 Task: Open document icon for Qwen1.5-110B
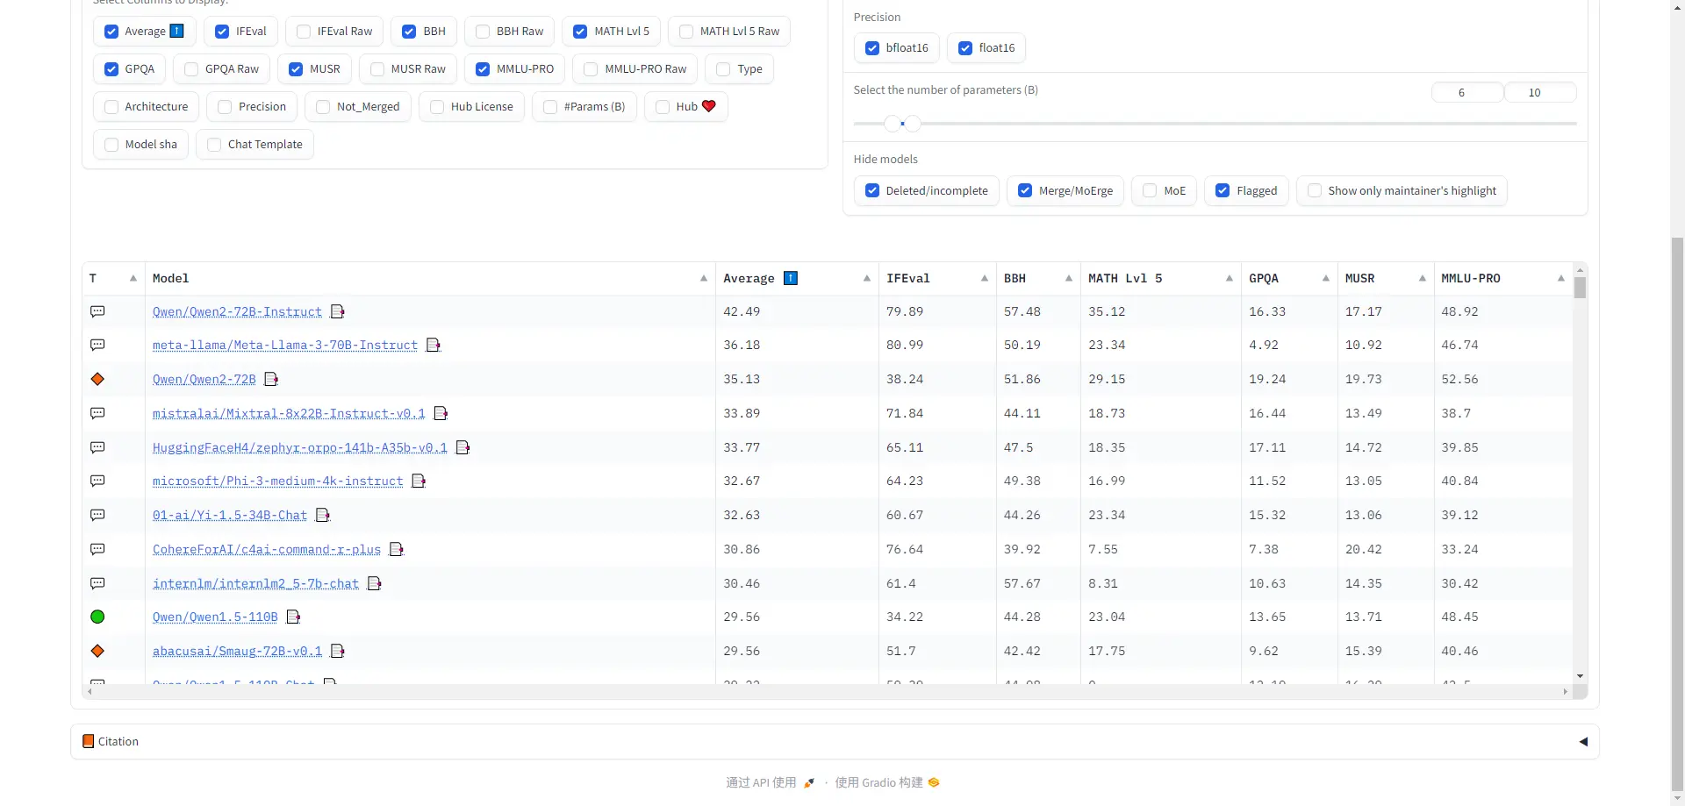[x=294, y=617]
